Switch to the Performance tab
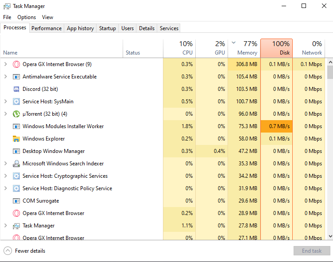Viewport: 333px width, 262px height. click(46, 28)
